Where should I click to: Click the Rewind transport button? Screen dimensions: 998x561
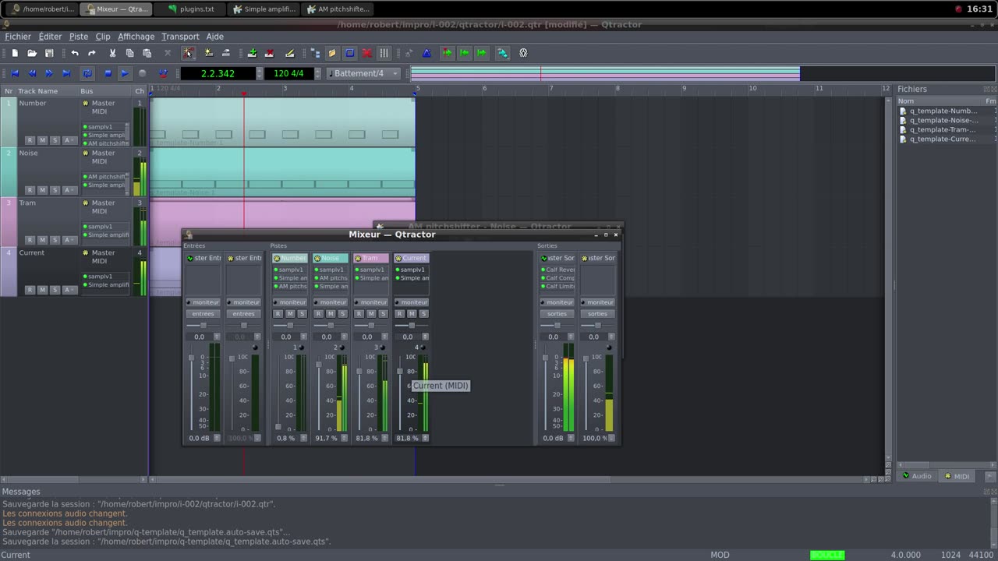(x=32, y=73)
